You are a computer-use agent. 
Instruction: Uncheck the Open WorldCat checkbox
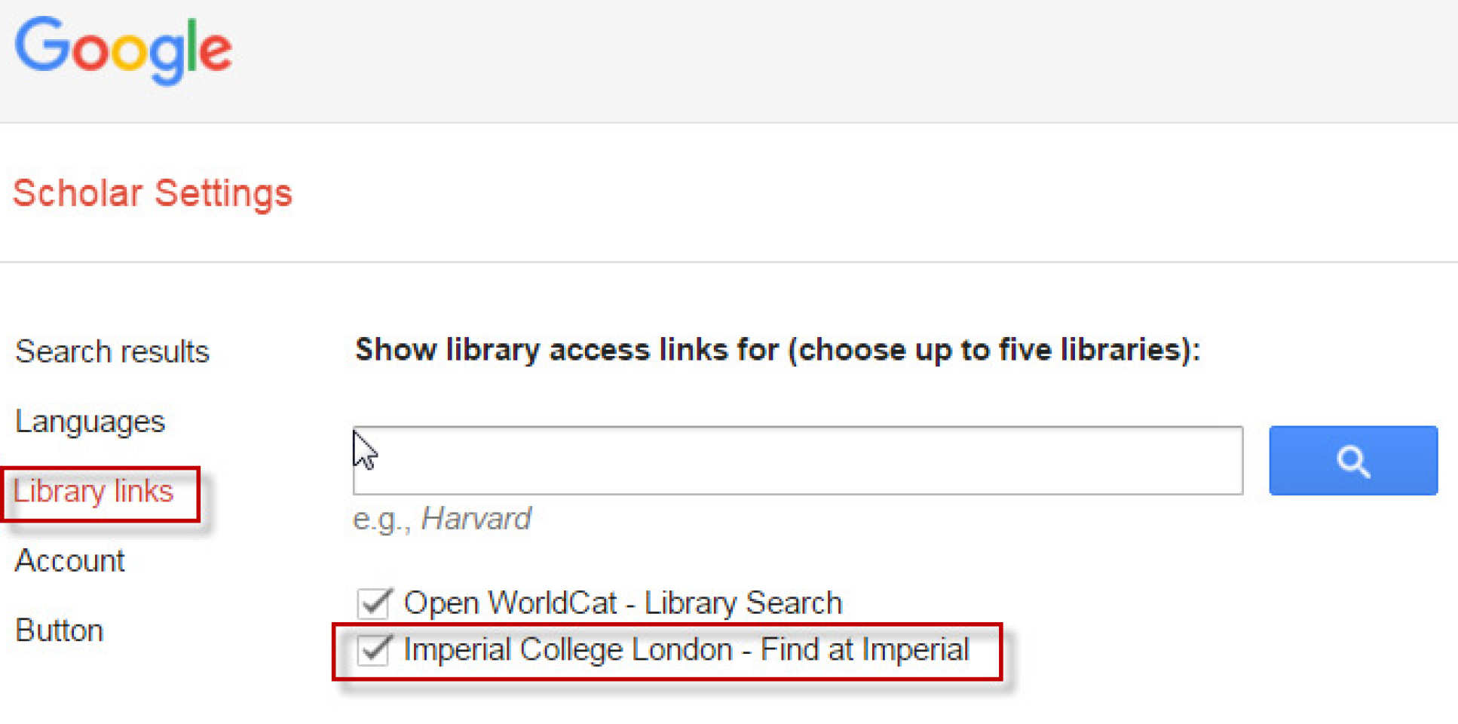click(374, 603)
